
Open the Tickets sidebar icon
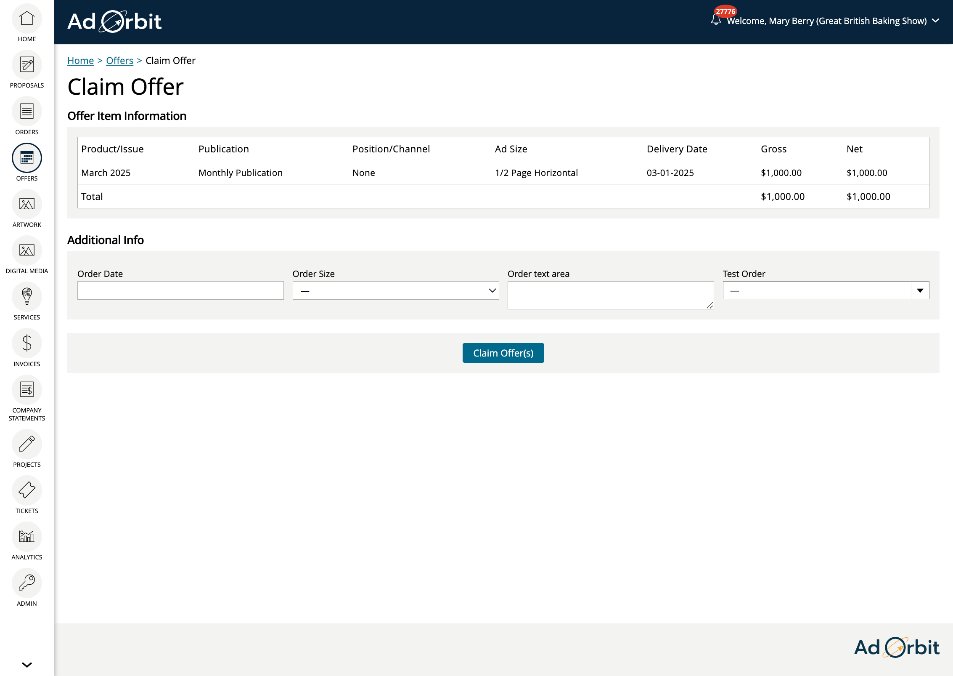(27, 491)
